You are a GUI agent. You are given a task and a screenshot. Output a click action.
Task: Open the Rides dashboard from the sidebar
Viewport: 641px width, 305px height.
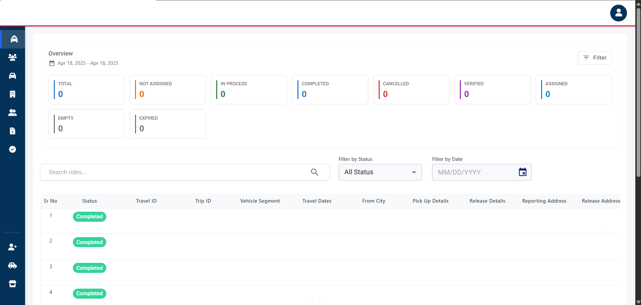(x=13, y=39)
